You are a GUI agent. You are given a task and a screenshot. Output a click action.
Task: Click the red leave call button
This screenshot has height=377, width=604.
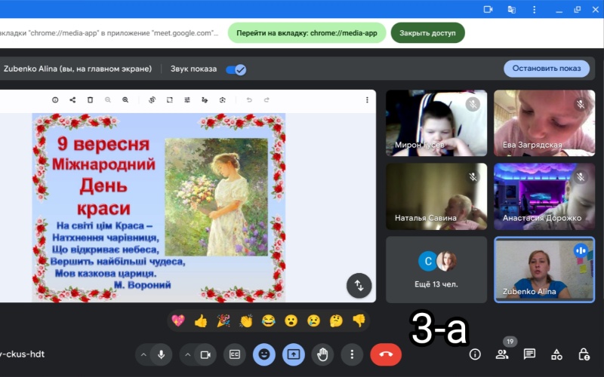[x=386, y=354]
